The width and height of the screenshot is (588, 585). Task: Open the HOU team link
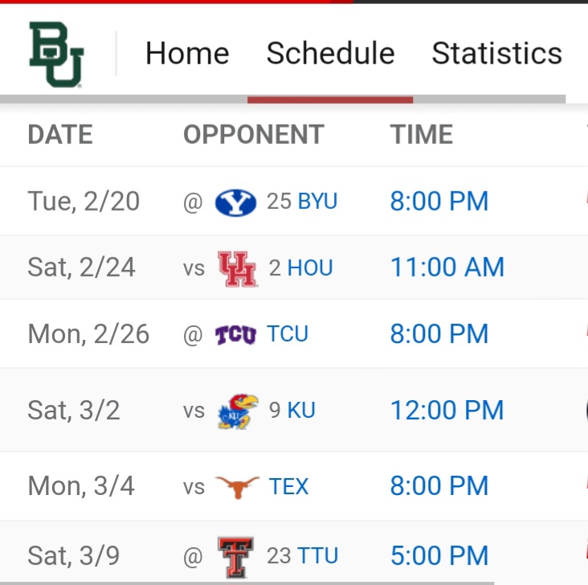(310, 268)
